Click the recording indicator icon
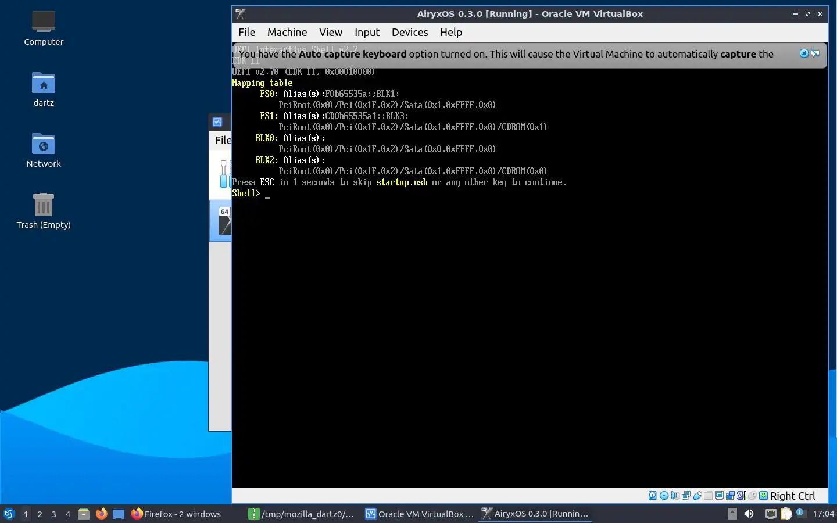This screenshot has width=837, height=523. pyautogui.click(x=730, y=496)
